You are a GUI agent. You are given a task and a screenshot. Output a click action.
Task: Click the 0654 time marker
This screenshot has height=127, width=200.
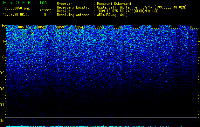(x=79, y=27)
